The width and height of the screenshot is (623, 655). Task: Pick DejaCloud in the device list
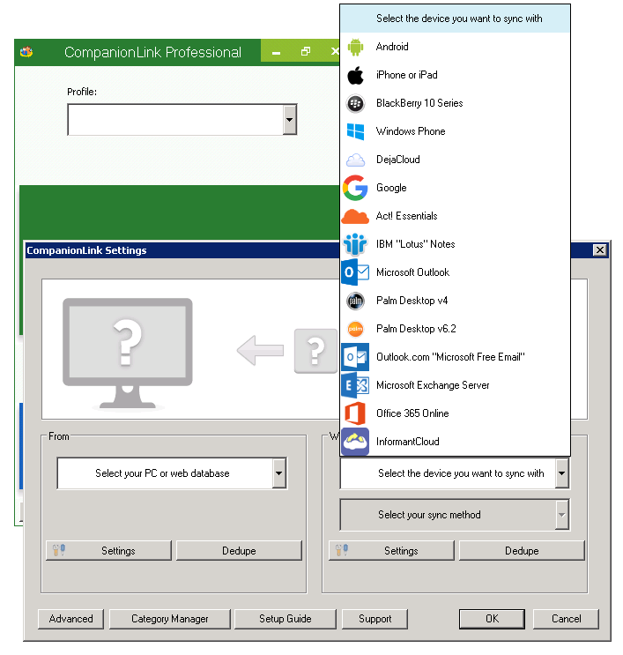coord(456,160)
